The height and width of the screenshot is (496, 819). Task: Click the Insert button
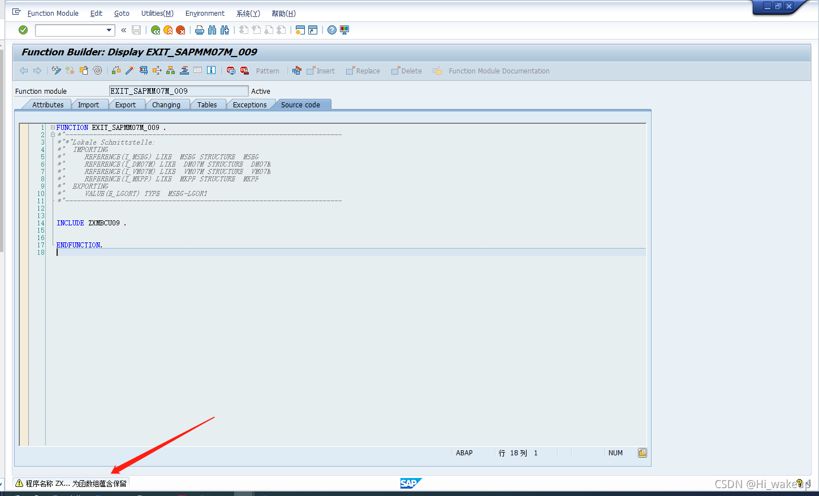click(321, 71)
